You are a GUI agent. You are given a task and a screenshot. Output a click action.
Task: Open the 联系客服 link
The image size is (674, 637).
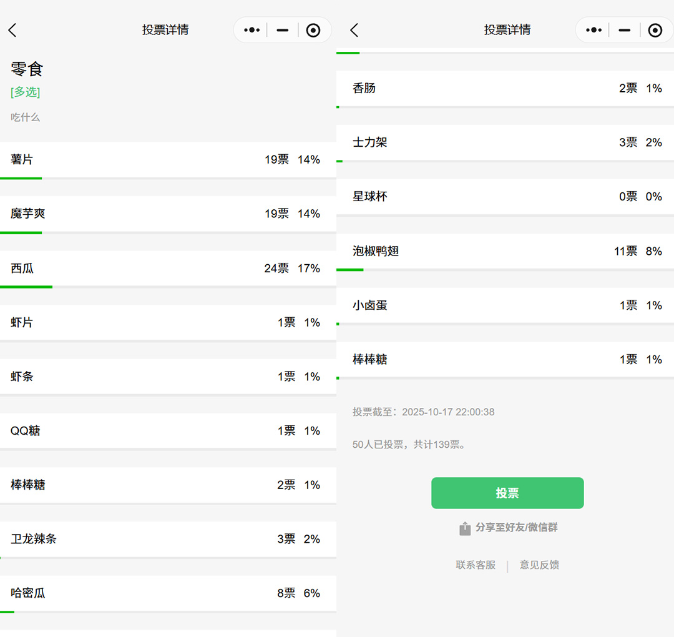point(476,565)
